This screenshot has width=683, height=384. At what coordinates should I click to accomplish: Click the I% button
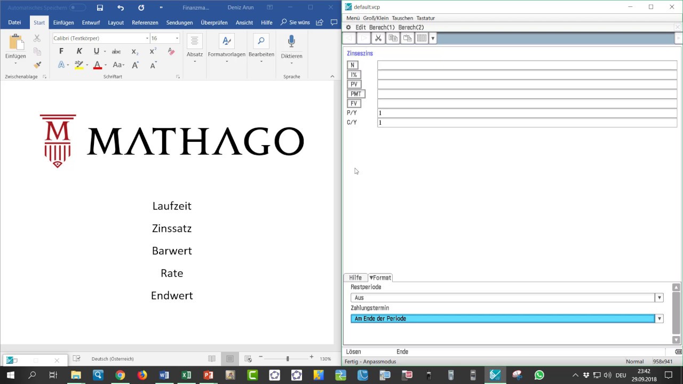click(353, 75)
